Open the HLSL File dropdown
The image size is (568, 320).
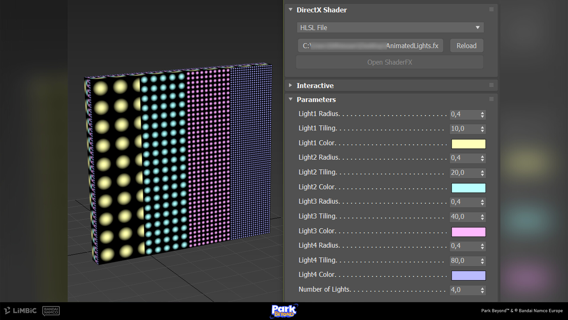point(390,28)
